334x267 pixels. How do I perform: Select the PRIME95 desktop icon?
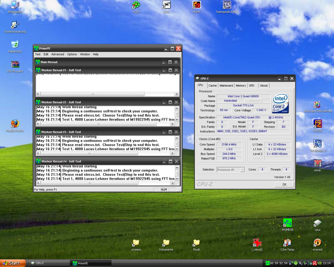(287, 223)
